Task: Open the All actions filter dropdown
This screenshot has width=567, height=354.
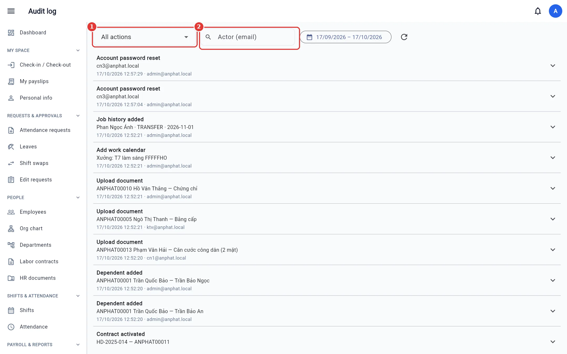Action: [x=145, y=37]
